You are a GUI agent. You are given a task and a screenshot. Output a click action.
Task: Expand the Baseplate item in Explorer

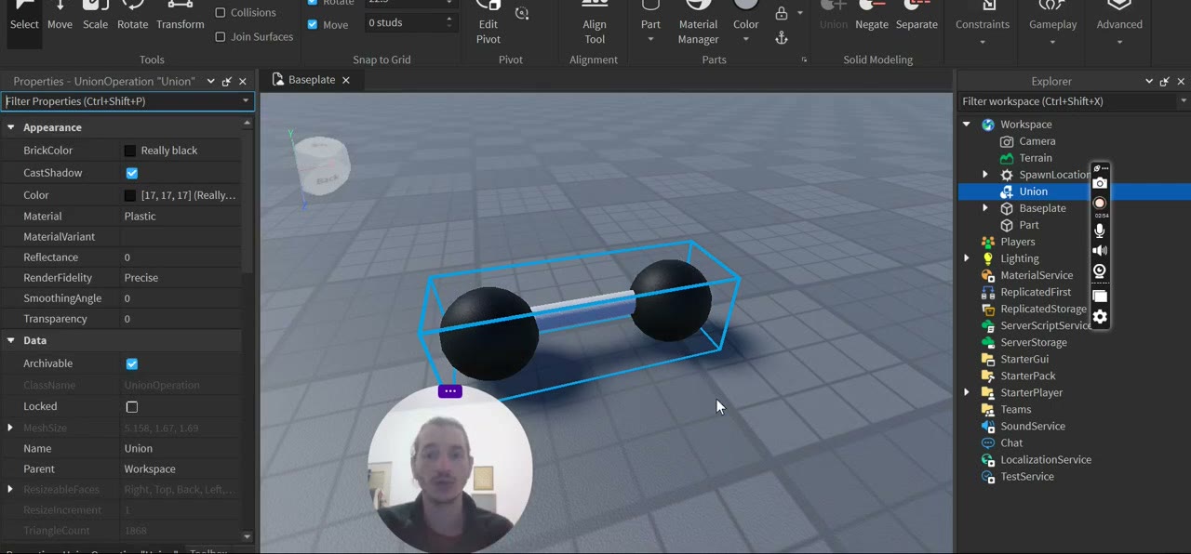[x=985, y=208]
